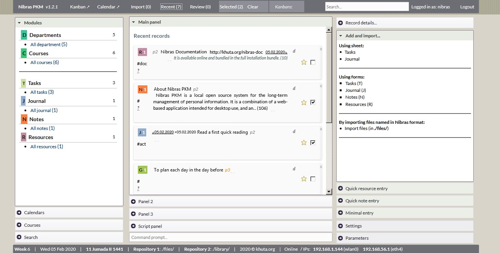The image size is (500, 253).
Task: Collapse the Modules panel
Action: [x=69, y=23]
